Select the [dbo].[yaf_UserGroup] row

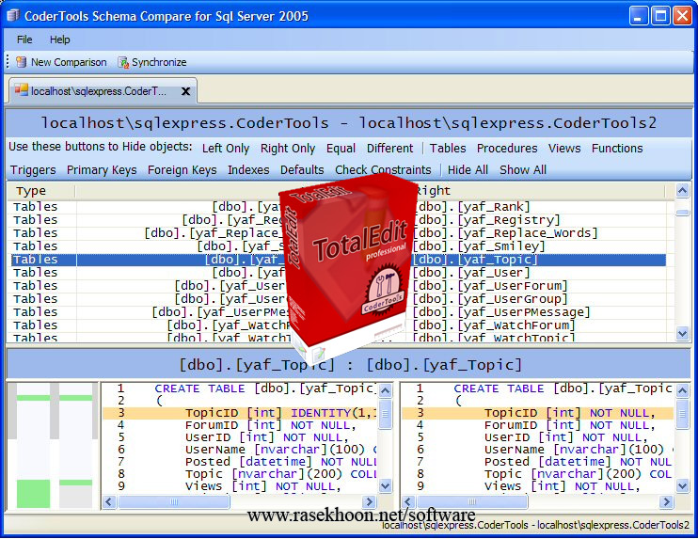[339, 299]
